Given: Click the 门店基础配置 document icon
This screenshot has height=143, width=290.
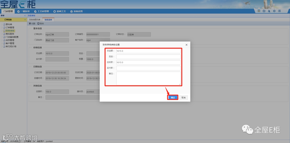Looking at the screenshot, I should point(4,37).
